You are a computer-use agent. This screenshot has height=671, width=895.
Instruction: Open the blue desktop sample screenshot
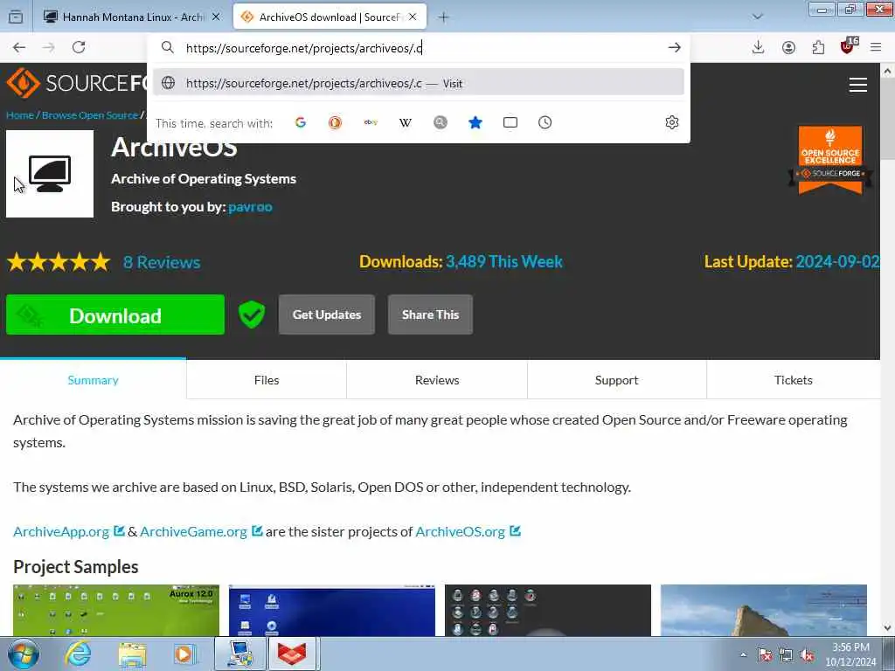point(331,610)
